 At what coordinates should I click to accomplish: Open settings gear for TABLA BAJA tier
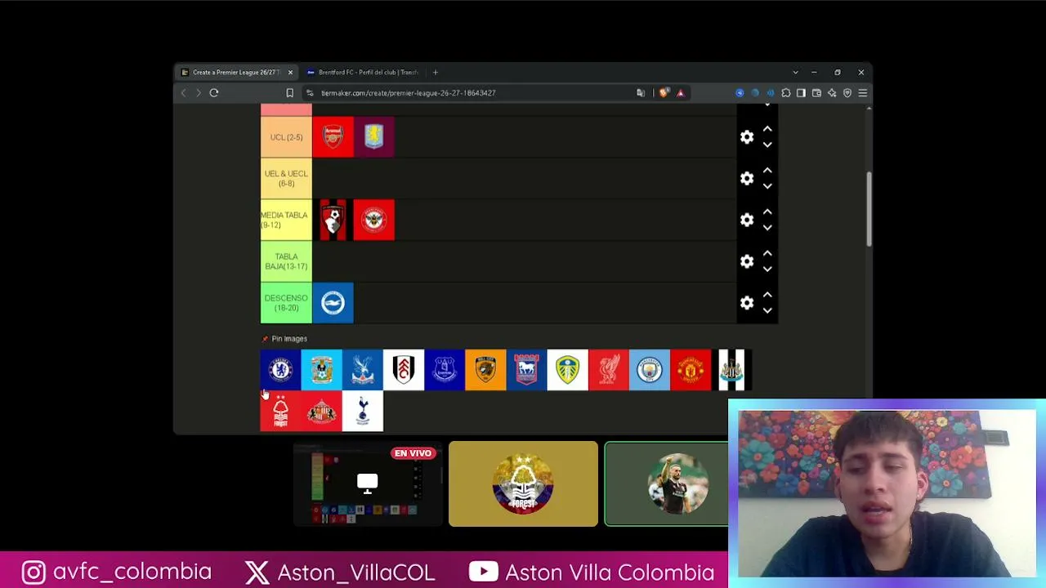point(747,261)
